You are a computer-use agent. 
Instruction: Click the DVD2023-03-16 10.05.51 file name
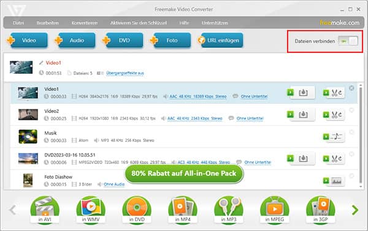point(70,155)
